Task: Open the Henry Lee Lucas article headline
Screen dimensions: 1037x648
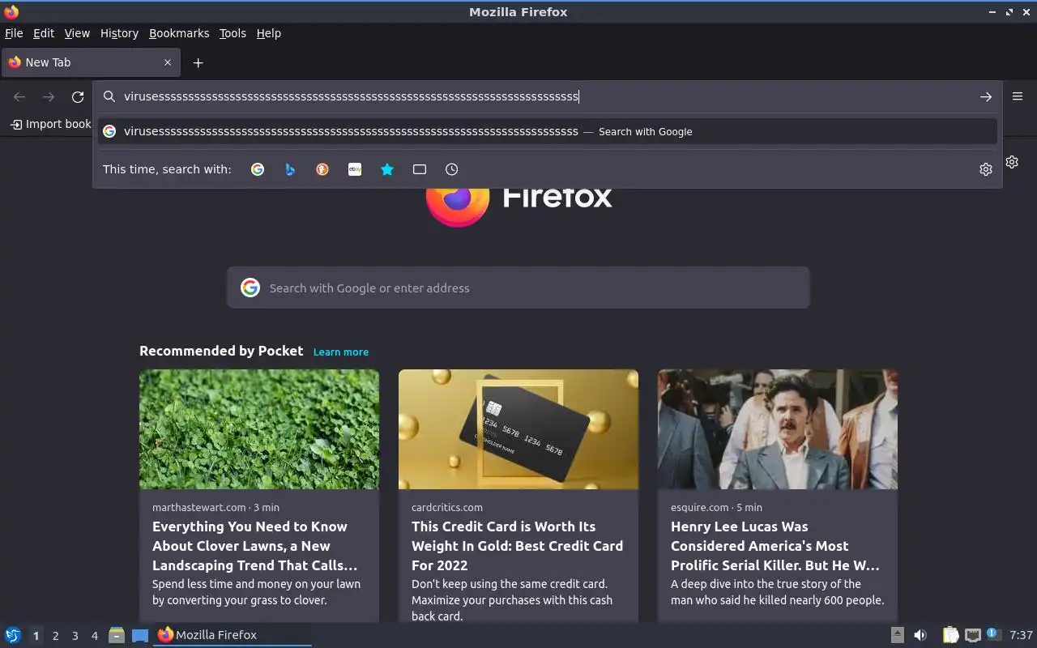Action: click(x=775, y=546)
